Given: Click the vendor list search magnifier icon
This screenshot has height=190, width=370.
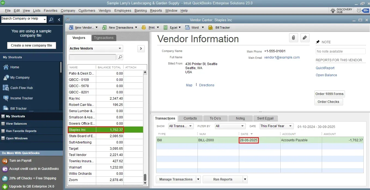Looking at the screenshot, I should [120, 57].
